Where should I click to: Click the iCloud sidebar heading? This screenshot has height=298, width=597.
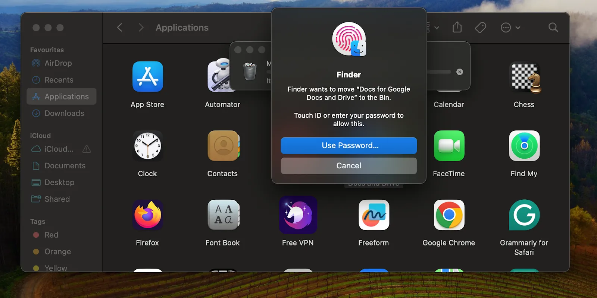(40, 136)
